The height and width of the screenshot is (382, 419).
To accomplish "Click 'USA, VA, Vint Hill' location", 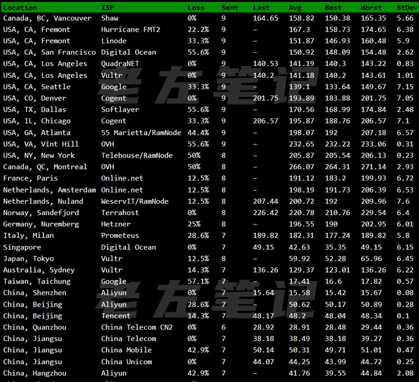I will tap(41, 144).
